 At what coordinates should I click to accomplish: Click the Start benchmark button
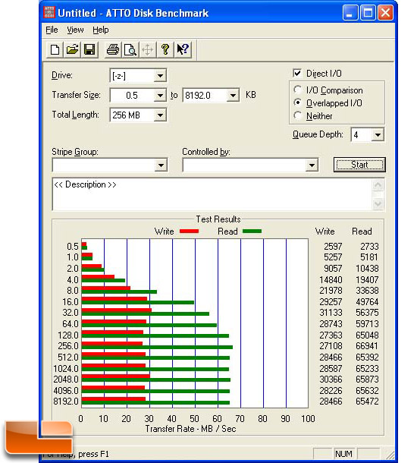(359, 165)
